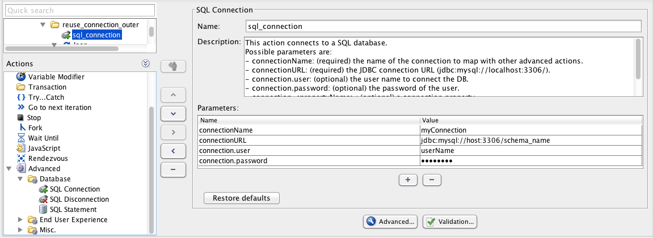Select sql_connection in the tree
The height and width of the screenshot is (238, 653).
pos(96,35)
